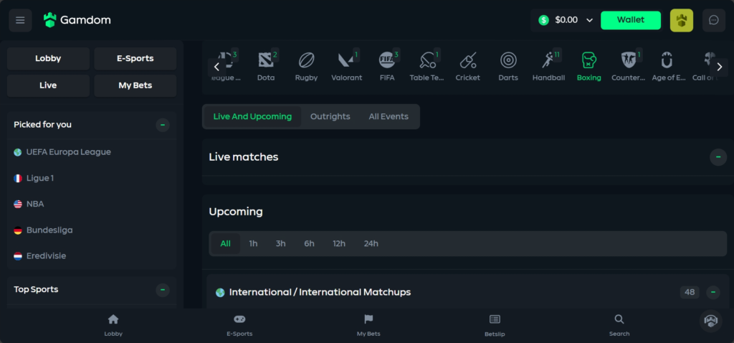
Task: Open the hamburger menu
Action: click(20, 20)
